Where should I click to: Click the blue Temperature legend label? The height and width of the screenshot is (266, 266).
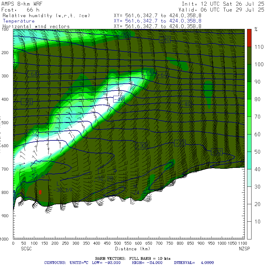point(19,21)
